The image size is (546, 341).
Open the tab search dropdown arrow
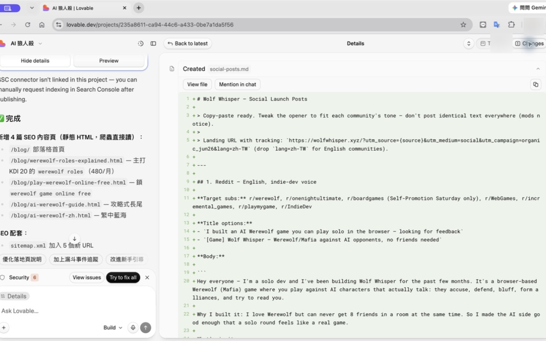(x=31, y=8)
